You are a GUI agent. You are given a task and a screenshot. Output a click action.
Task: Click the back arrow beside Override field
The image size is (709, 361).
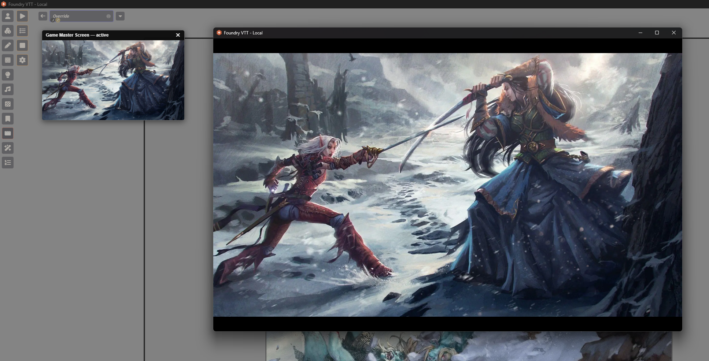pyautogui.click(x=43, y=16)
